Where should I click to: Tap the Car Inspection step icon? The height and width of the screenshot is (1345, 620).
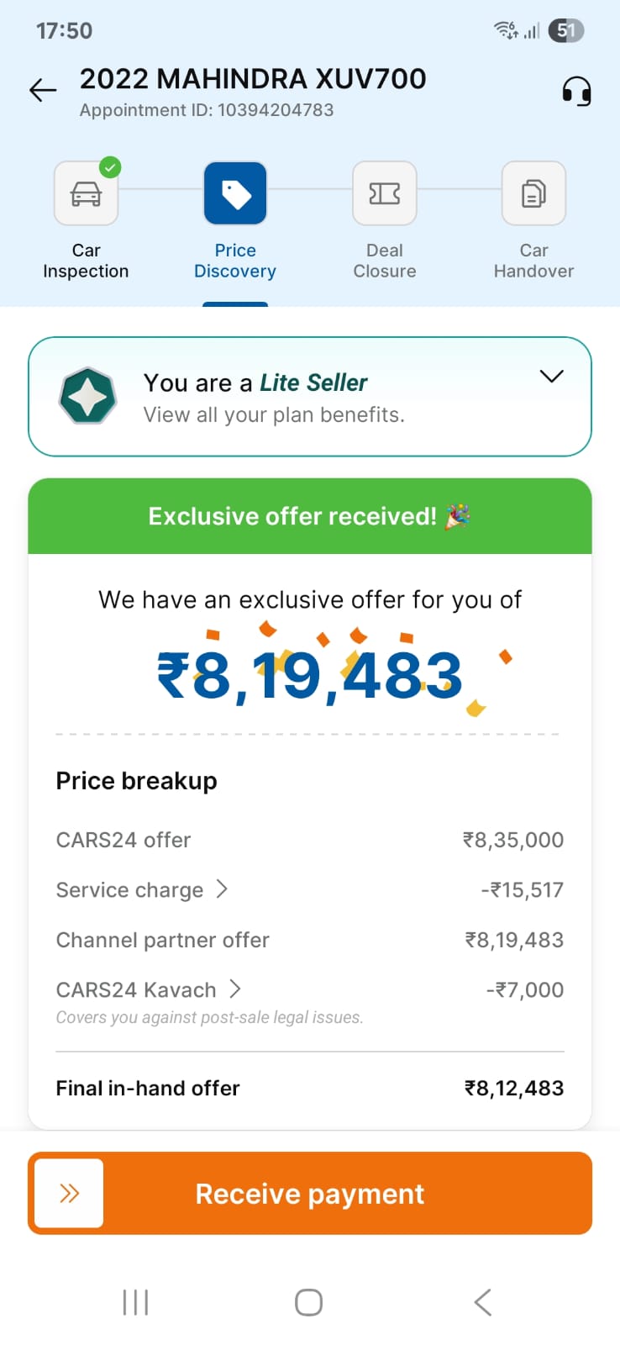click(x=86, y=194)
